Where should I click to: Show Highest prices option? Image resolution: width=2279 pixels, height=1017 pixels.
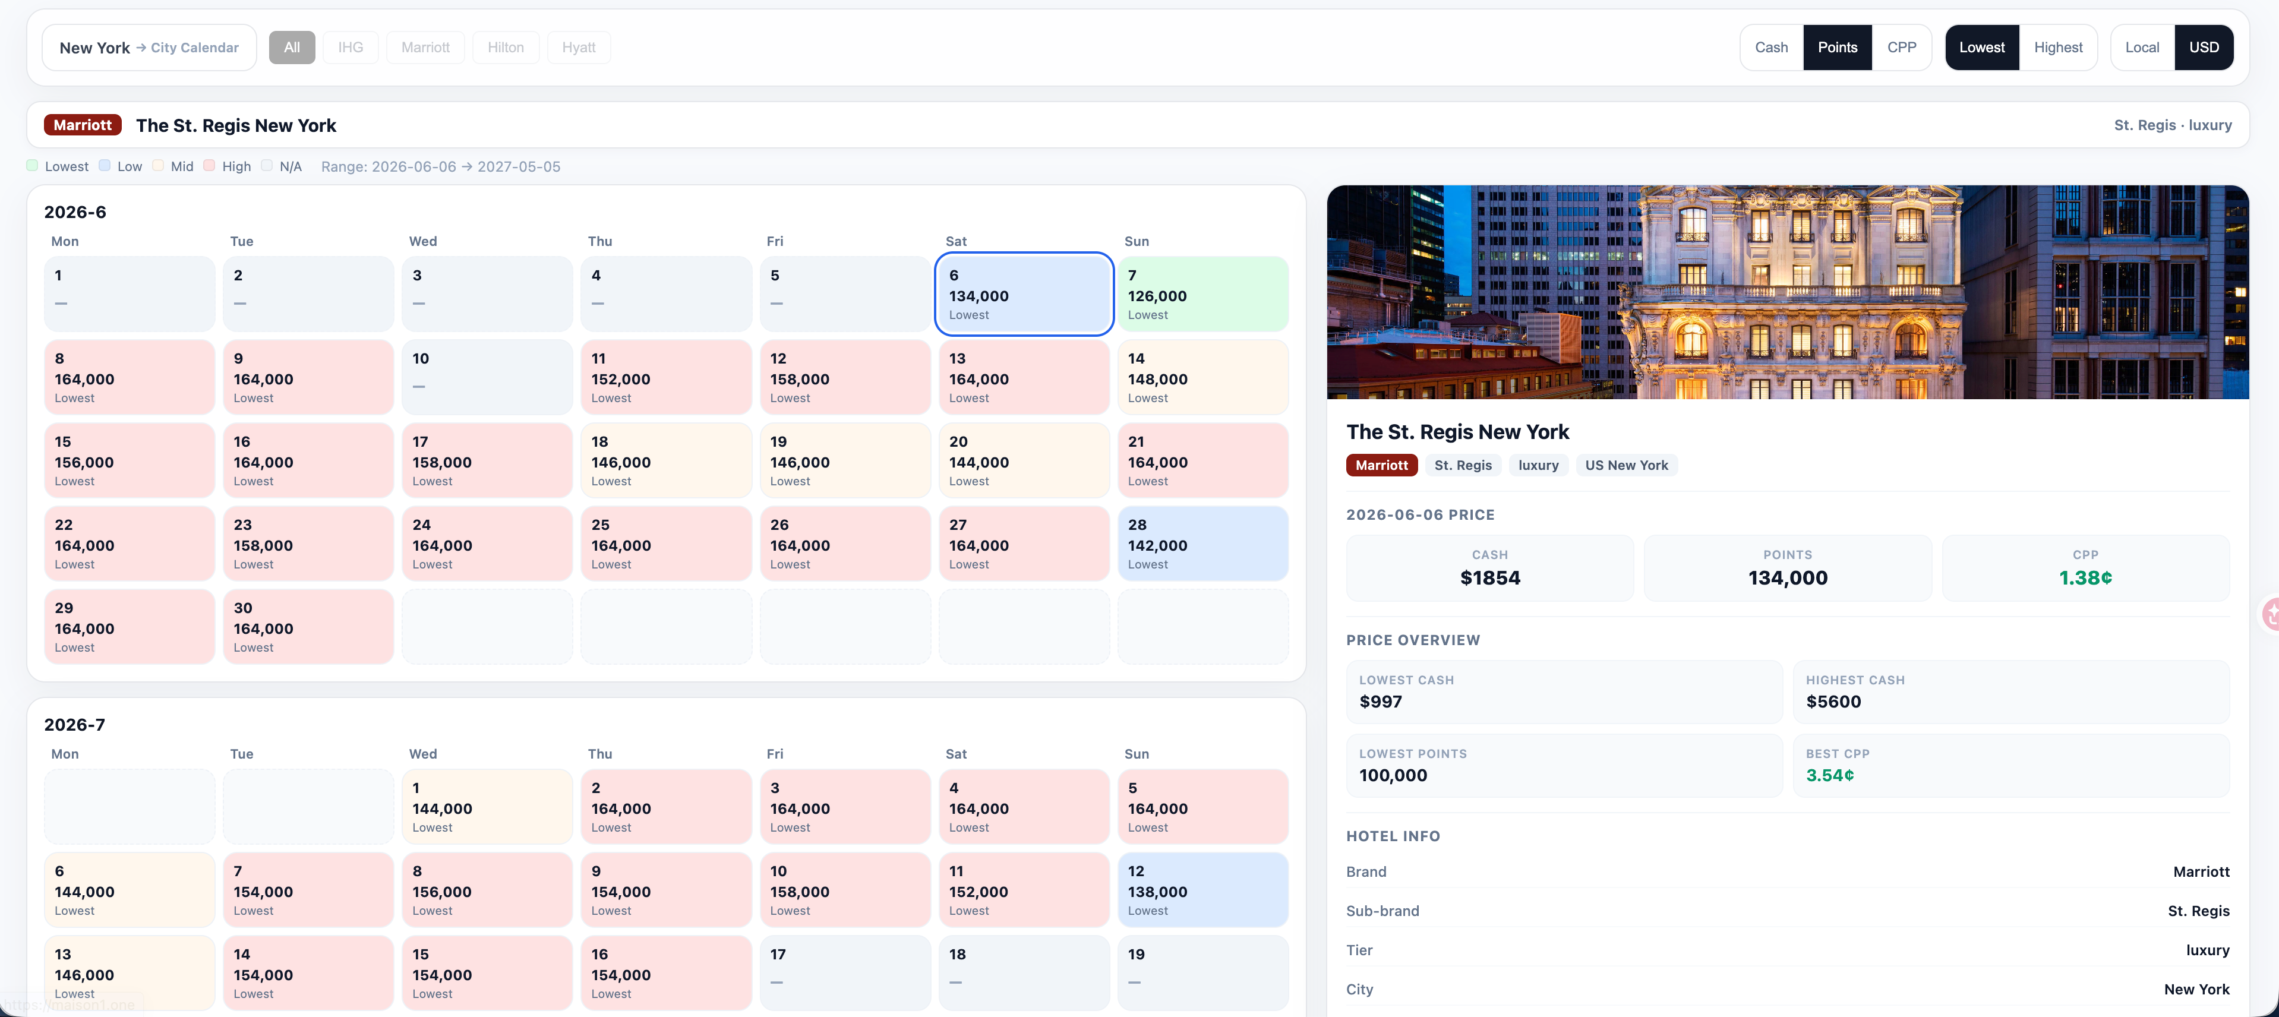coord(2058,48)
